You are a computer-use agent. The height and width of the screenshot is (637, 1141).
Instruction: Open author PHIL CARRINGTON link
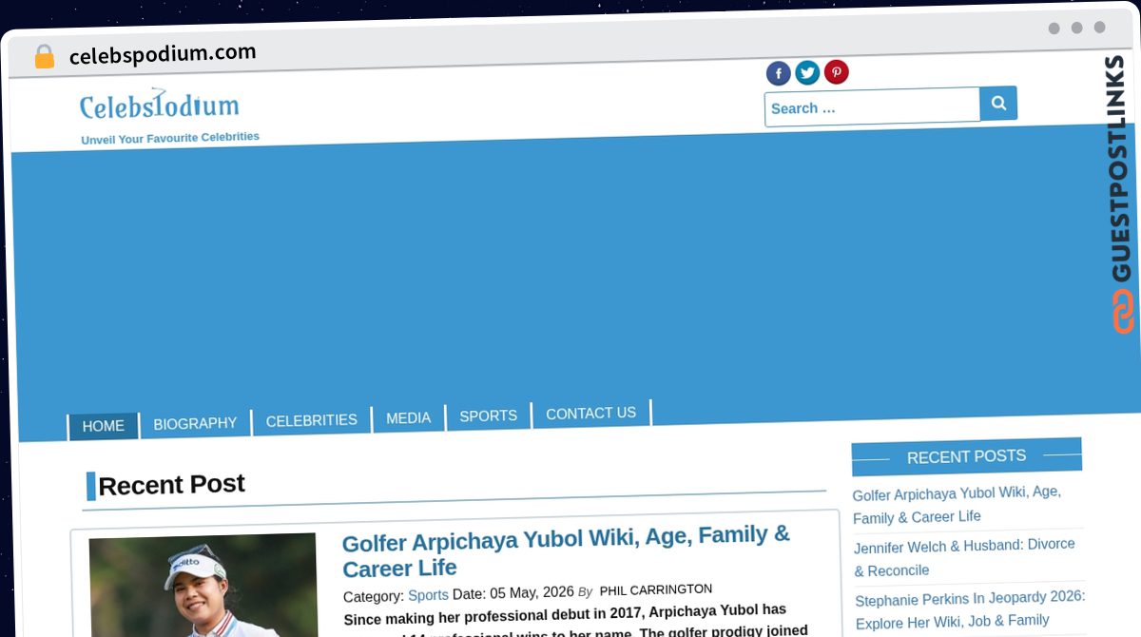click(655, 589)
